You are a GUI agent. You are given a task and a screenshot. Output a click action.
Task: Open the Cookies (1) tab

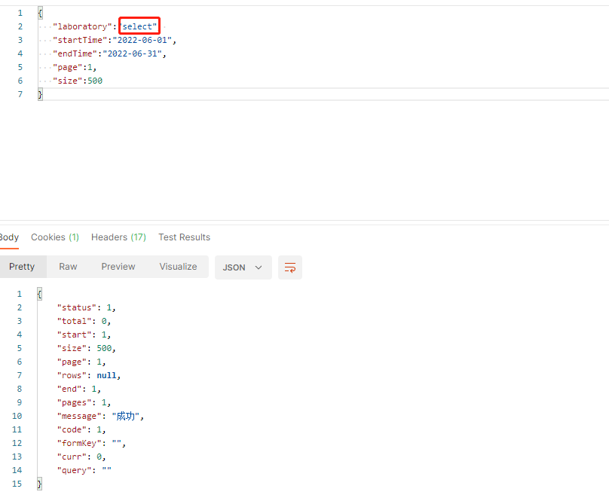(x=54, y=237)
